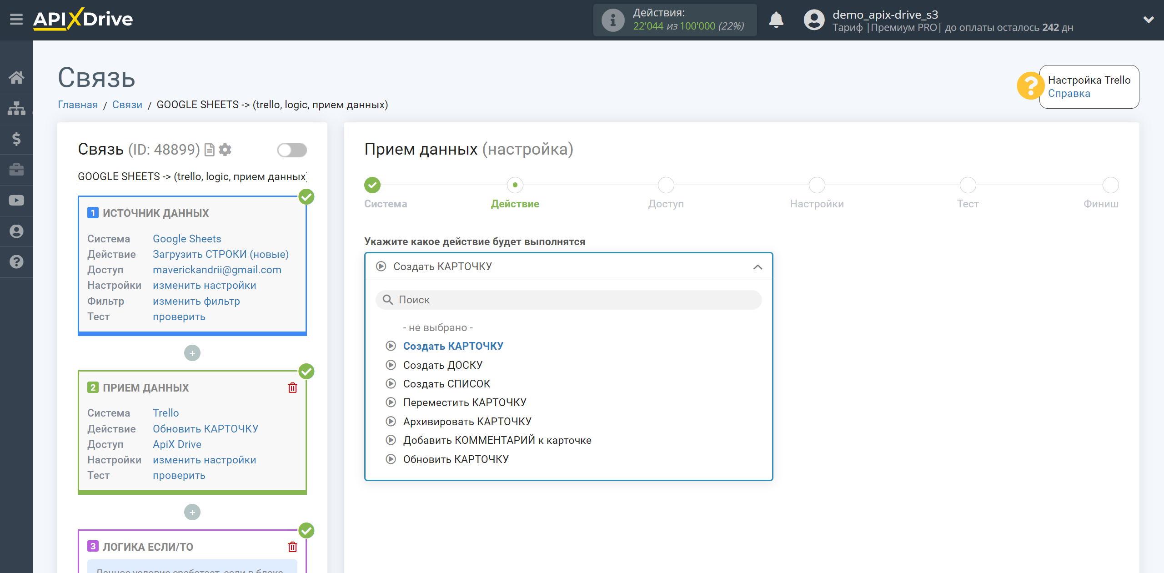Go to Действие step

[x=515, y=185]
